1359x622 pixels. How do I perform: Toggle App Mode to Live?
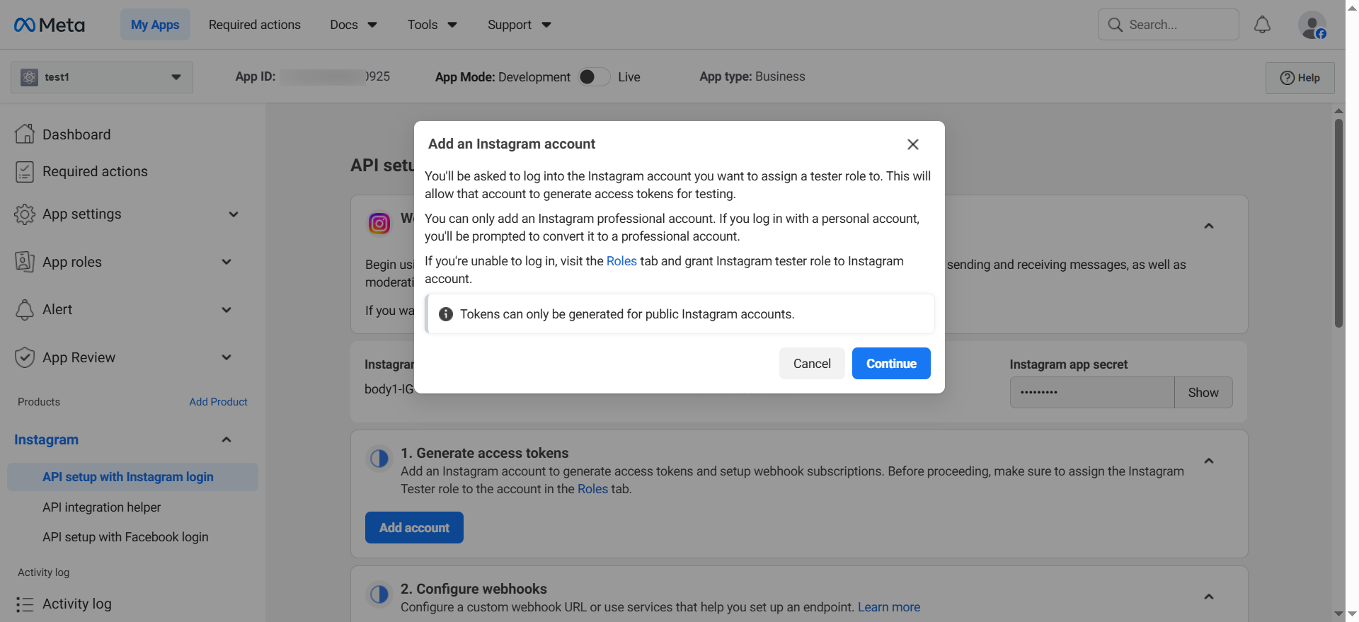click(594, 77)
